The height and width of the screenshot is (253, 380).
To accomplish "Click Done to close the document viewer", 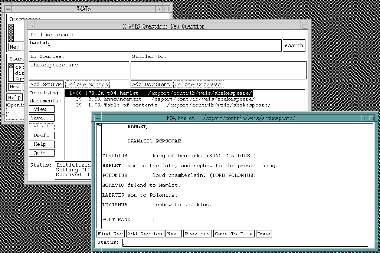I will 263,234.
